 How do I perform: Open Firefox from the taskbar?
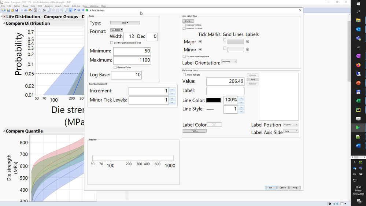[358, 65]
